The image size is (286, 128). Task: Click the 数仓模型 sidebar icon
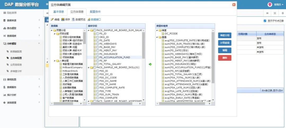click(x=5, y=28)
